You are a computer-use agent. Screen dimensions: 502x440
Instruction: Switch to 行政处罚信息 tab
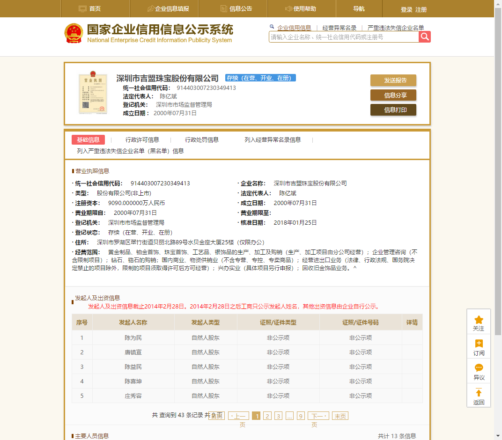point(201,139)
